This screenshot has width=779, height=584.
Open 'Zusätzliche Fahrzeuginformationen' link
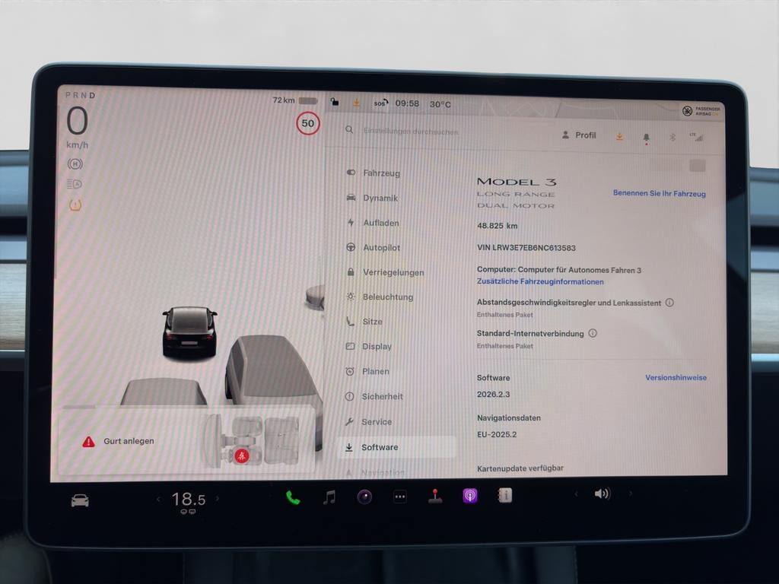pos(540,281)
